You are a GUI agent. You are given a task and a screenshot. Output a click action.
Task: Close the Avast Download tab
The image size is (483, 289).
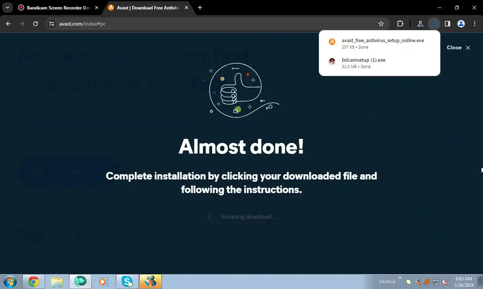(x=186, y=8)
